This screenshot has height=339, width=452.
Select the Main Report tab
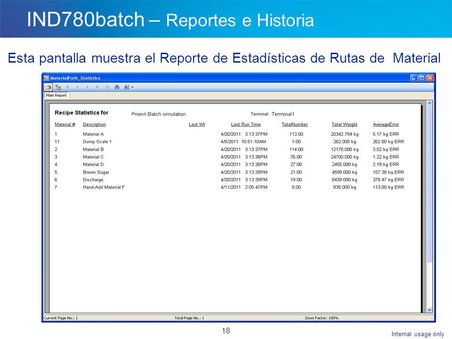click(56, 96)
